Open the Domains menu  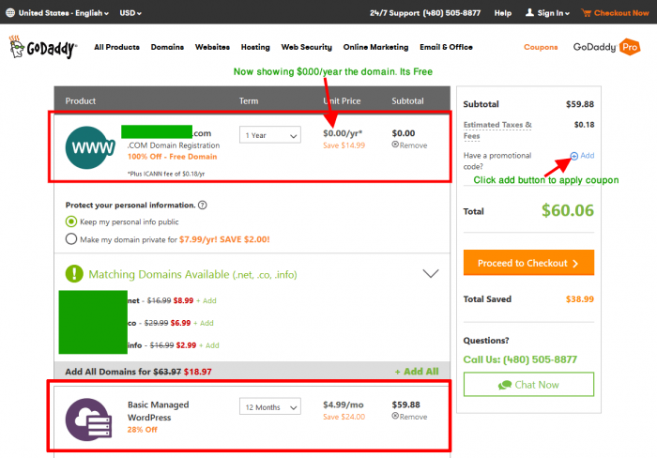tap(167, 47)
